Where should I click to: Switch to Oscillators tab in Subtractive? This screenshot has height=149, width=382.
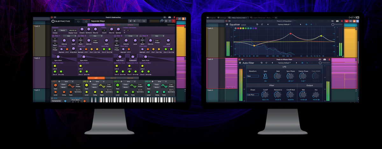click(96, 25)
